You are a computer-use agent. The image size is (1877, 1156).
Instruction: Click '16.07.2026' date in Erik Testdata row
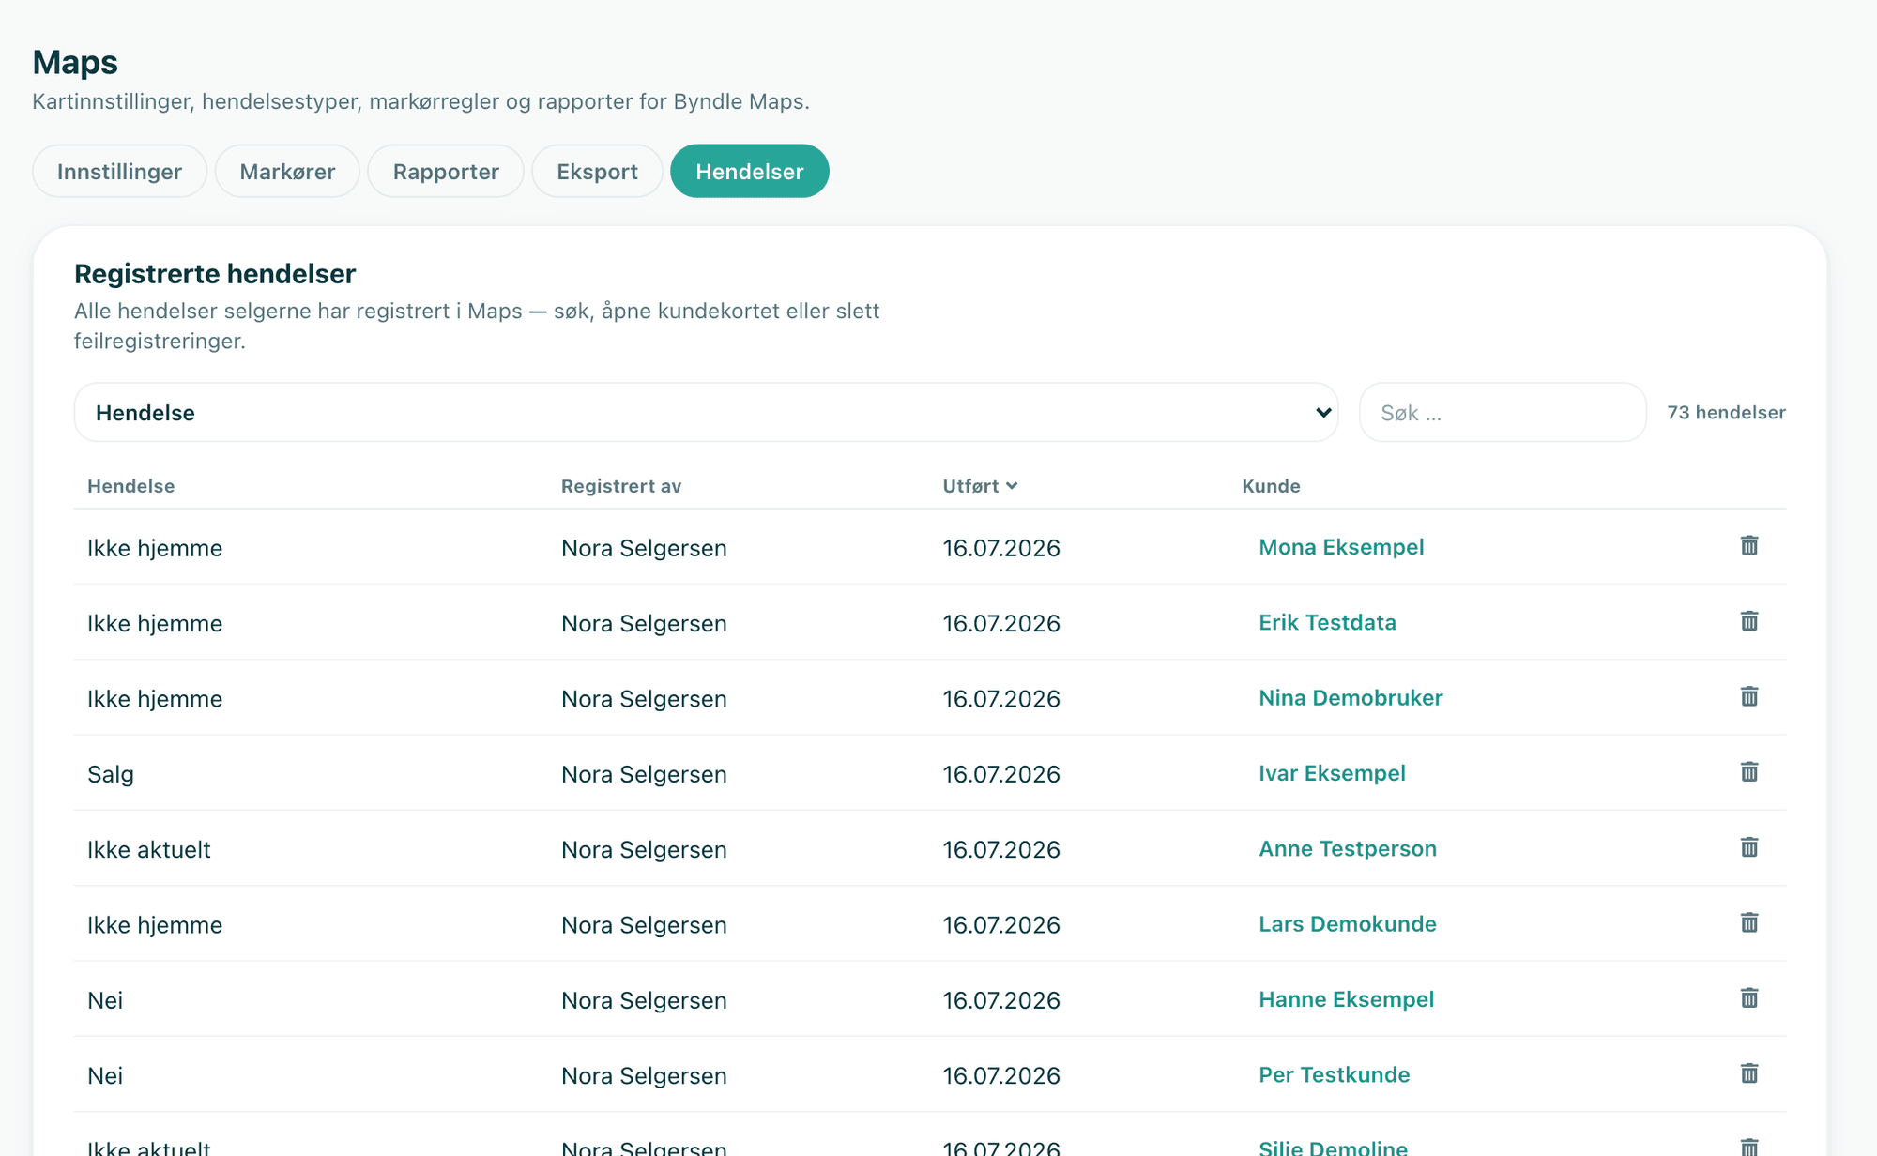pyautogui.click(x=1001, y=623)
